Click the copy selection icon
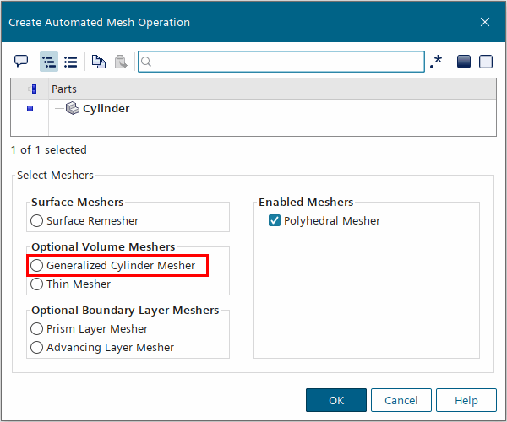507x422 pixels. 99,62
